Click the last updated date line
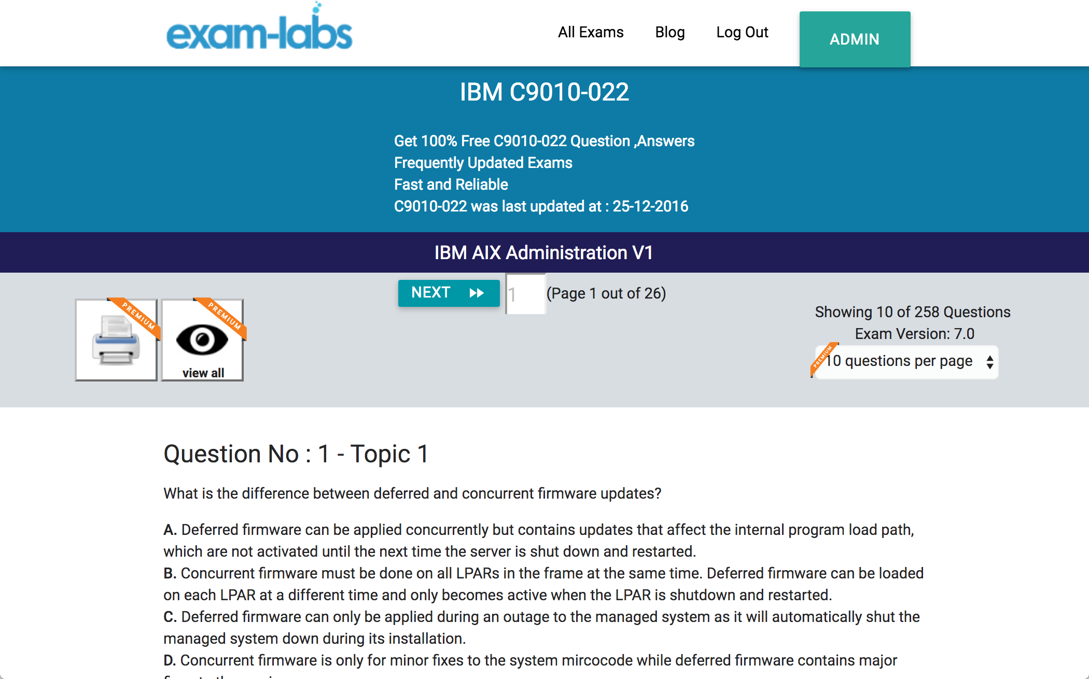Image resolution: width=1089 pixels, height=679 pixels. 541,206
